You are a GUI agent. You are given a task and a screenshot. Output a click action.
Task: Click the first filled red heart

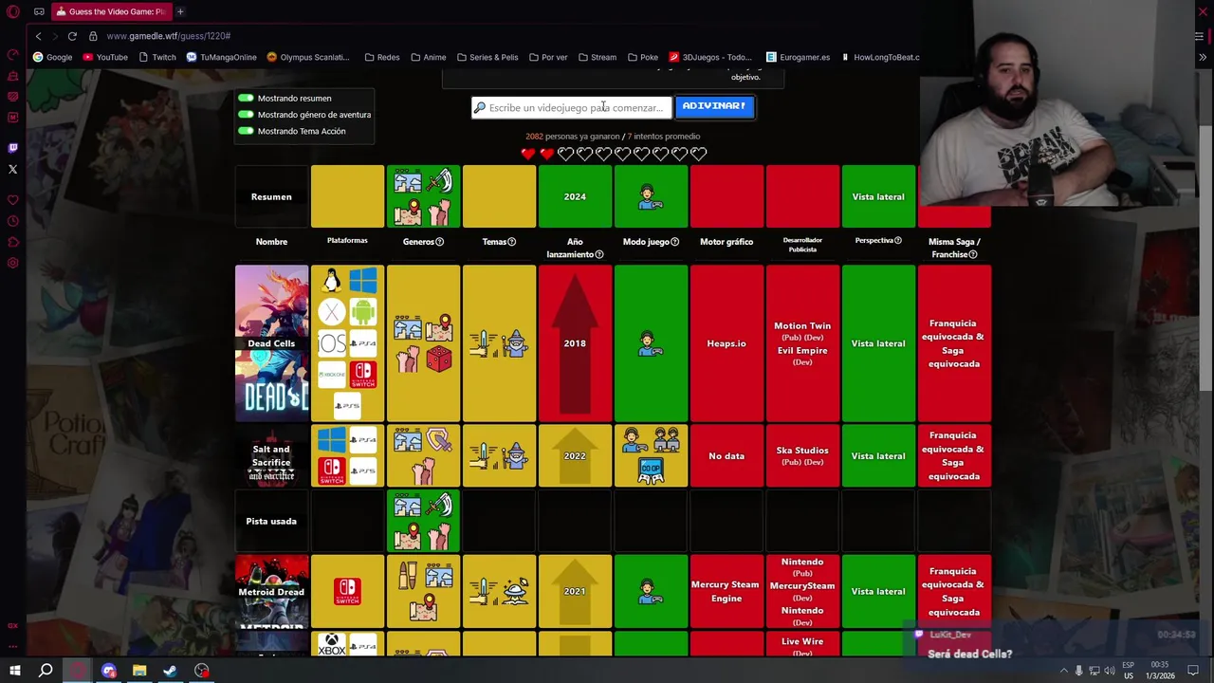tap(528, 154)
